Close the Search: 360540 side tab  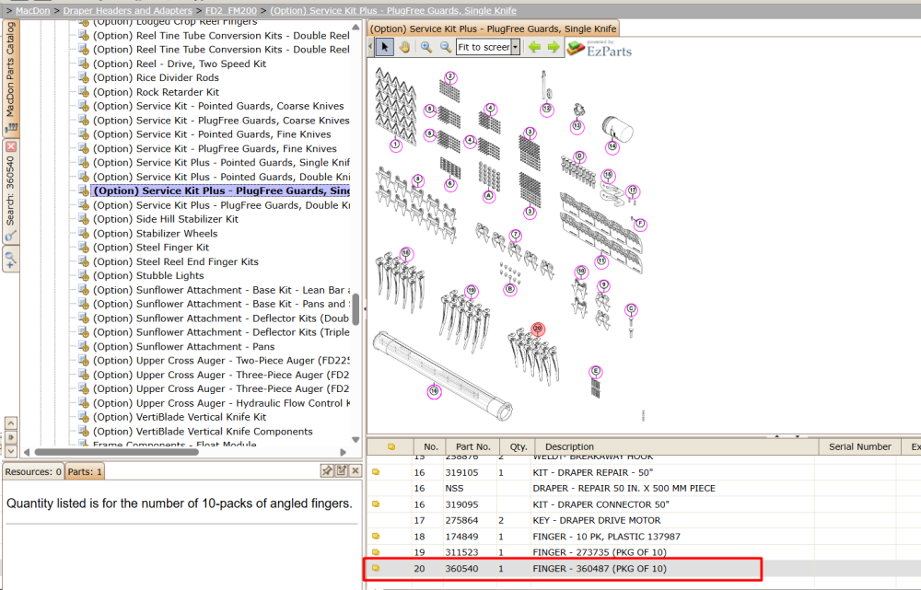[x=10, y=146]
